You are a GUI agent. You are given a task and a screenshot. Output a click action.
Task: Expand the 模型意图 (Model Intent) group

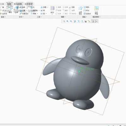(96, 17)
